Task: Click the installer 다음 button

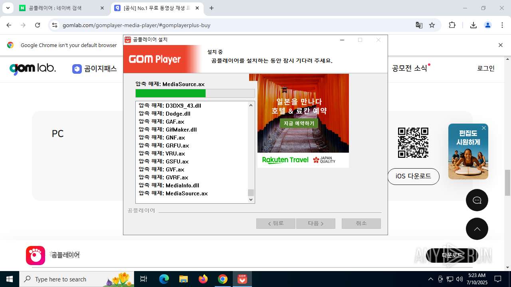Action: point(316,224)
